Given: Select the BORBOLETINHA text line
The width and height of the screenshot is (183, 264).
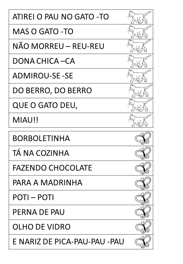Looking at the screenshot, I should [41, 139].
